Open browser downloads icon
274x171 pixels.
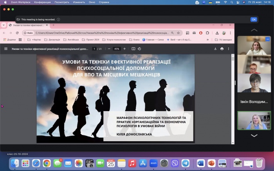[217, 33]
